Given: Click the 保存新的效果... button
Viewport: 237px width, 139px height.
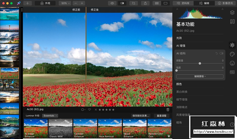Looking at the screenshot, I should point(141,116).
